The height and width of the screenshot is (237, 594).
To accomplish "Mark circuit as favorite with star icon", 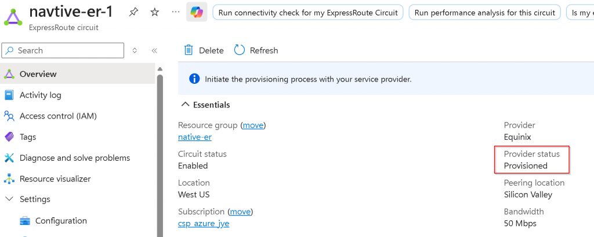I will tap(154, 12).
